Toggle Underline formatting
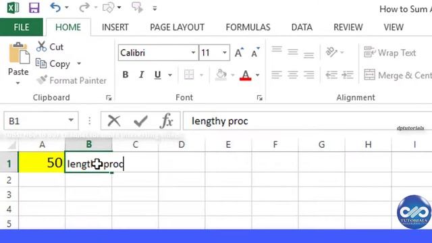The image size is (432, 243). 157,75
